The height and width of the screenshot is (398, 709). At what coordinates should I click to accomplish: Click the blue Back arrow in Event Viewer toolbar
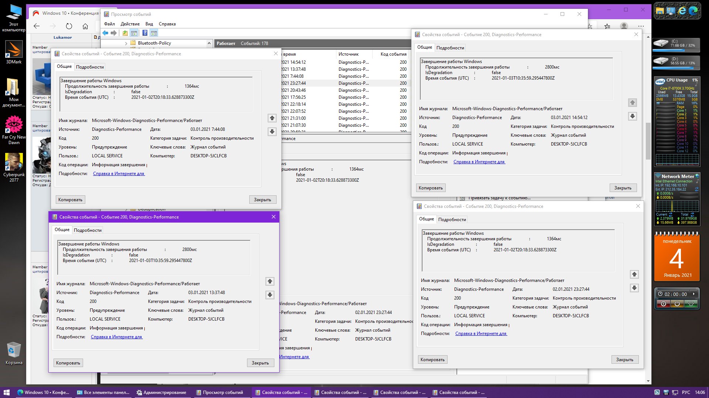click(105, 33)
